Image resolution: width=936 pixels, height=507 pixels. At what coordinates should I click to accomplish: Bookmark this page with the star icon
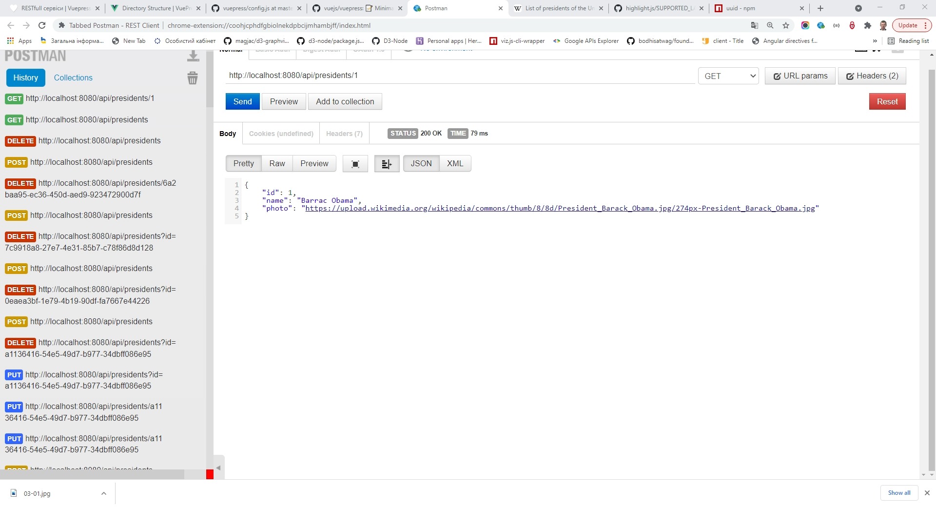click(x=786, y=25)
